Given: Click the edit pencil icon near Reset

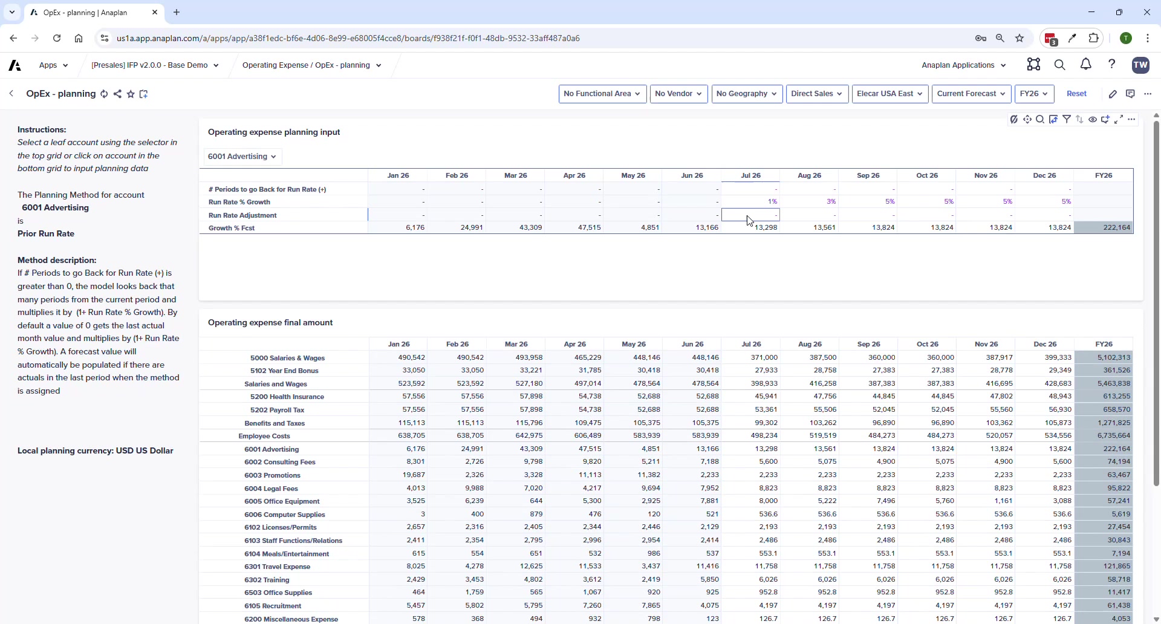Looking at the screenshot, I should tap(1114, 94).
